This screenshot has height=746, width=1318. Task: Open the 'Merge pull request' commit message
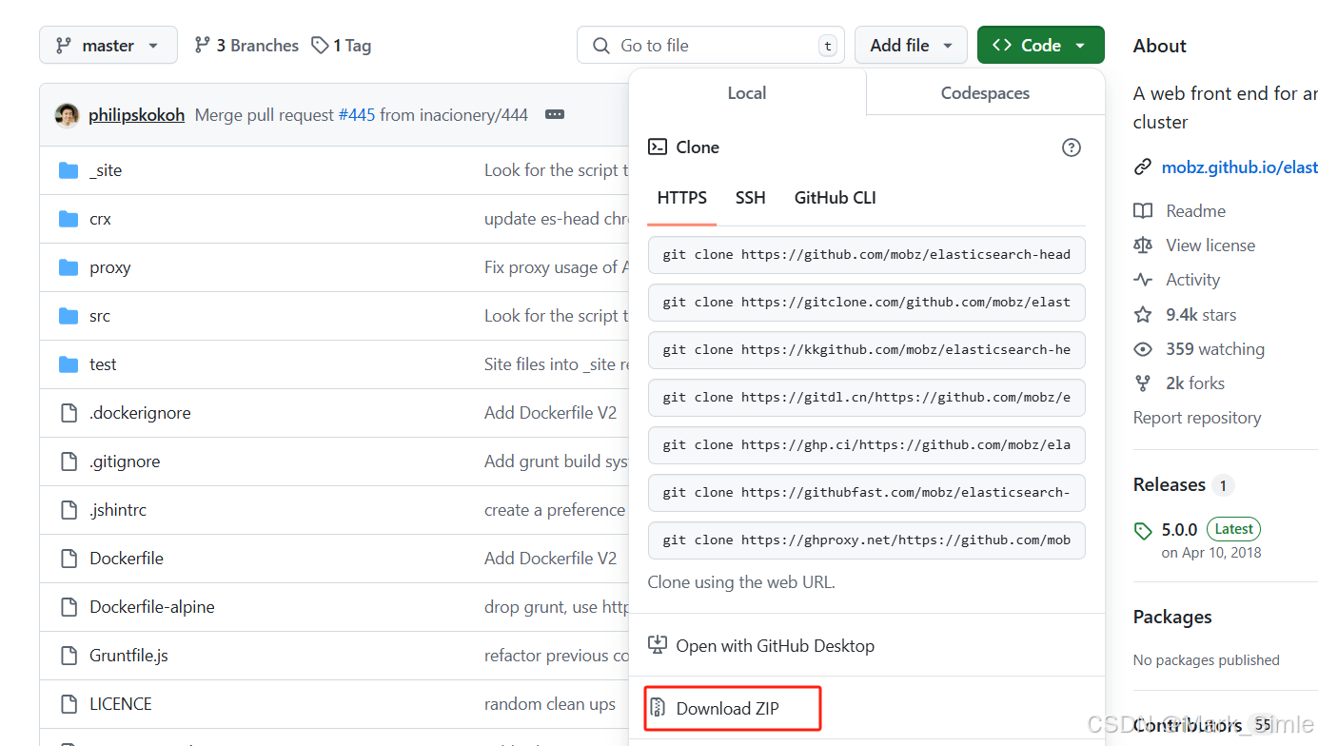266,115
